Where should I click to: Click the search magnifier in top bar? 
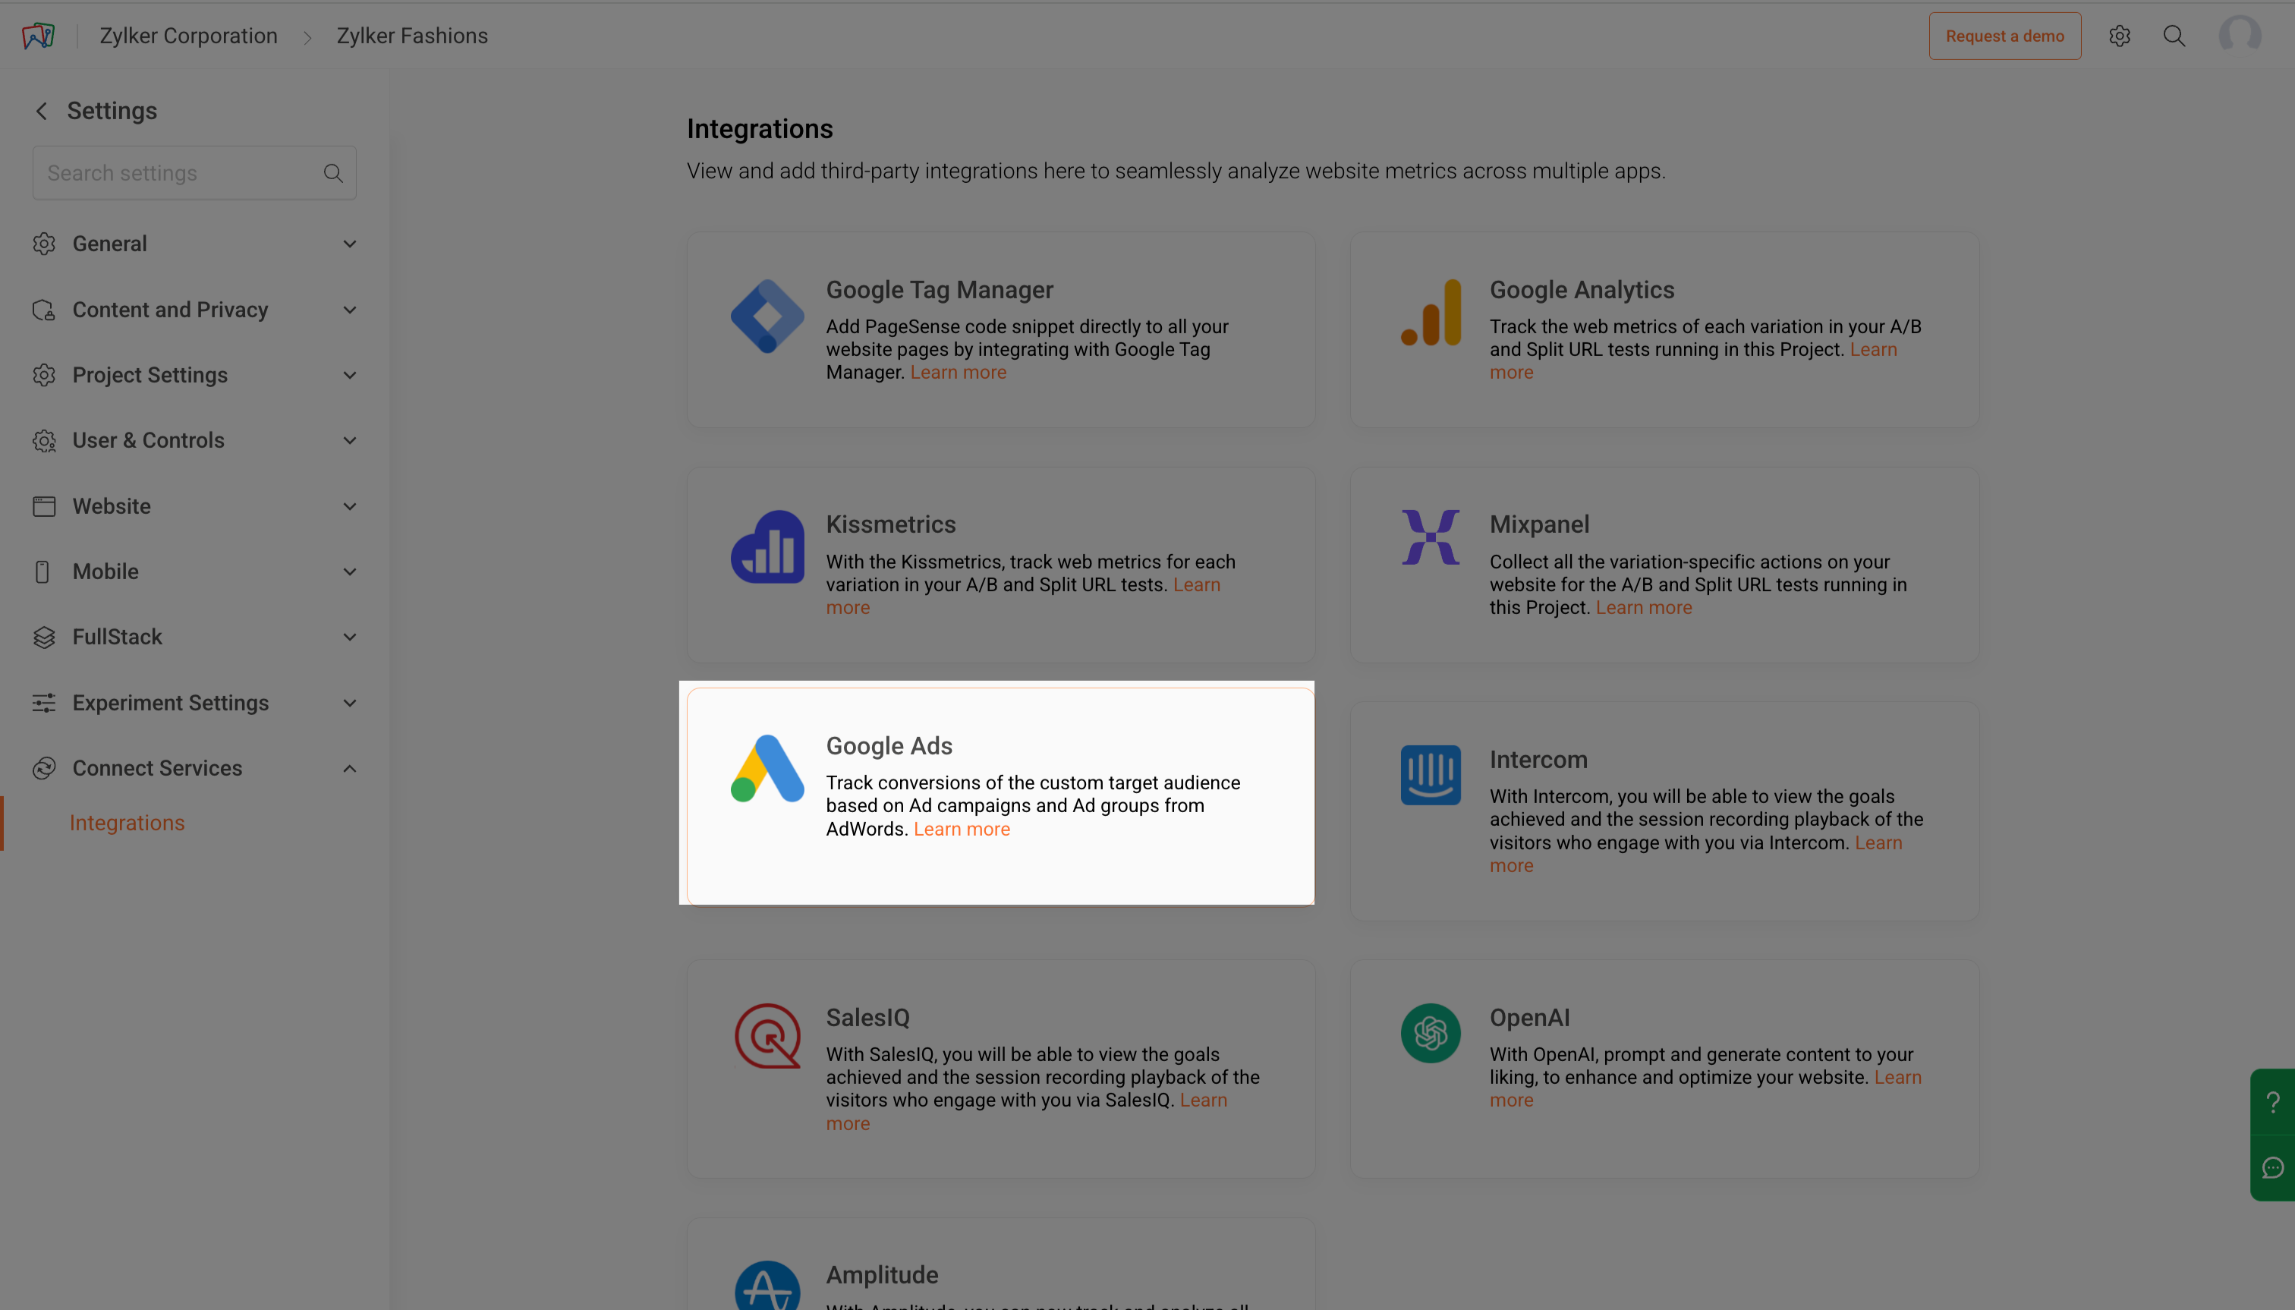tap(2174, 36)
